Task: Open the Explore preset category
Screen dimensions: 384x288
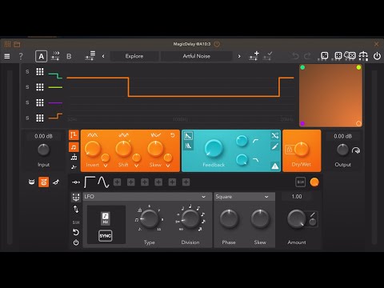Action: tap(134, 56)
